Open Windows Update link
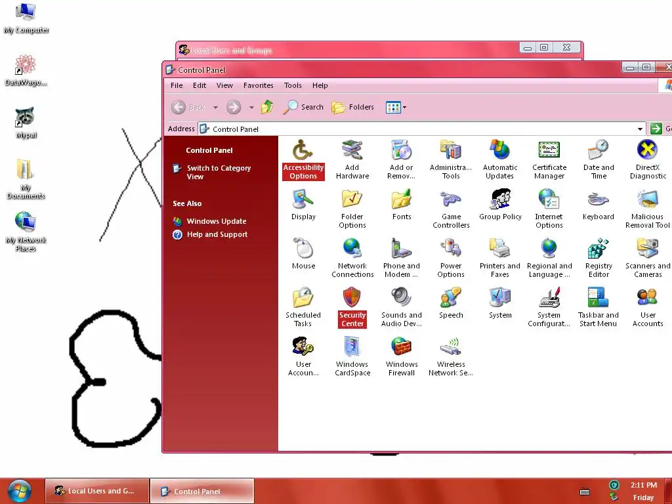672x504 pixels. coord(217,221)
